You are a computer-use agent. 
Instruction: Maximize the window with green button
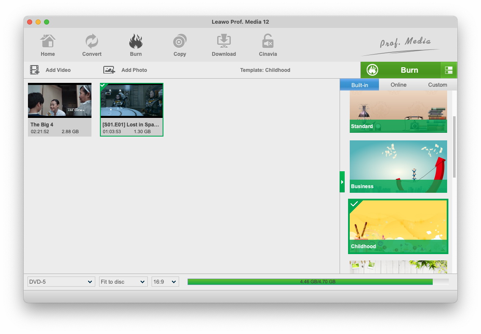pos(47,22)
